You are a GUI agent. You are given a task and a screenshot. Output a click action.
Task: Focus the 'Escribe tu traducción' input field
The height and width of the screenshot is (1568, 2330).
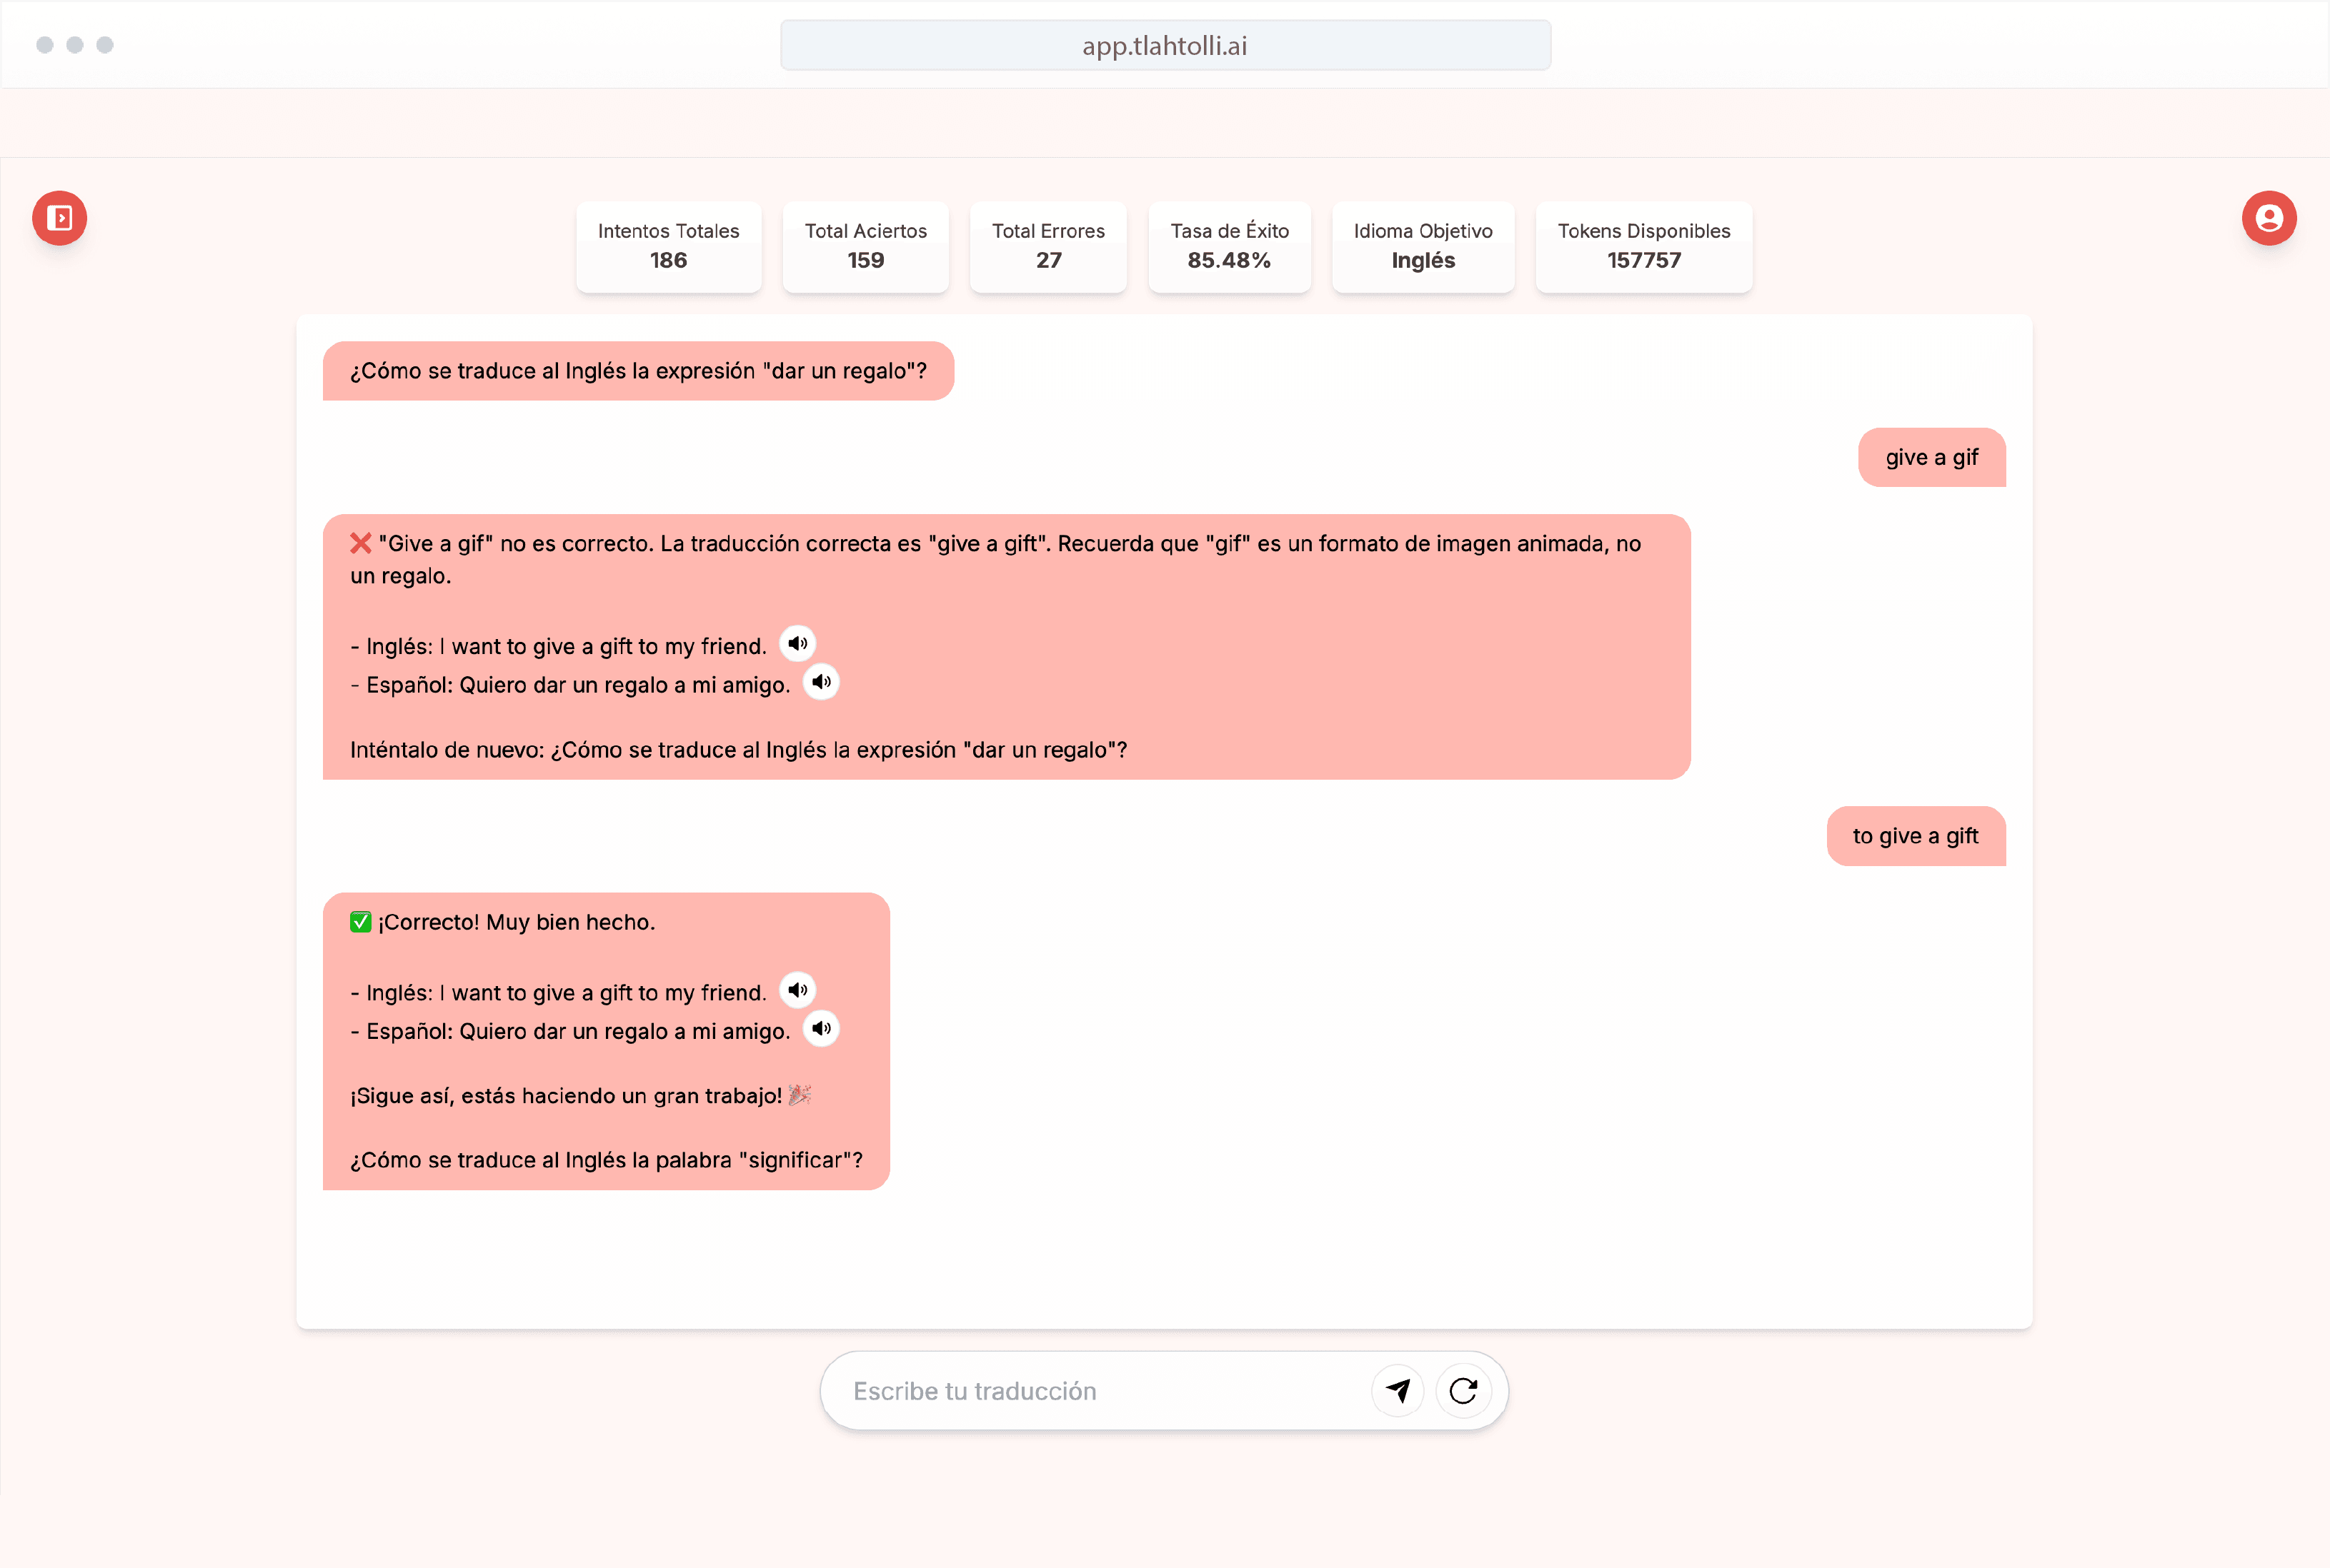[1100, 1391]
